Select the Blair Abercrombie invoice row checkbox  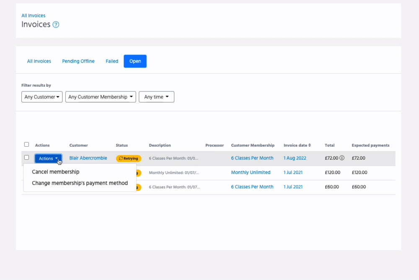pos(26,158)
